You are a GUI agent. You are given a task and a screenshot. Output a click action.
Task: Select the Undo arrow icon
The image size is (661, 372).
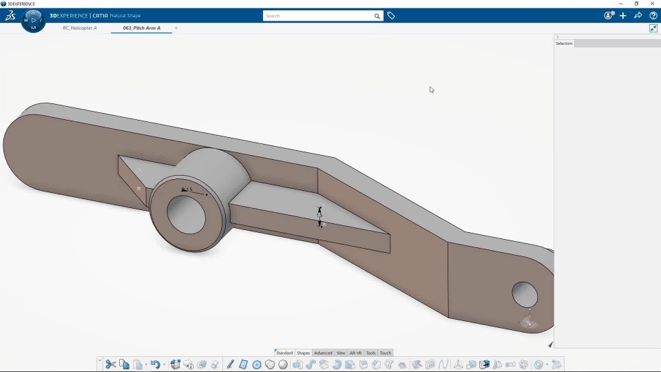pyautogui.click(x=155, y=364)
